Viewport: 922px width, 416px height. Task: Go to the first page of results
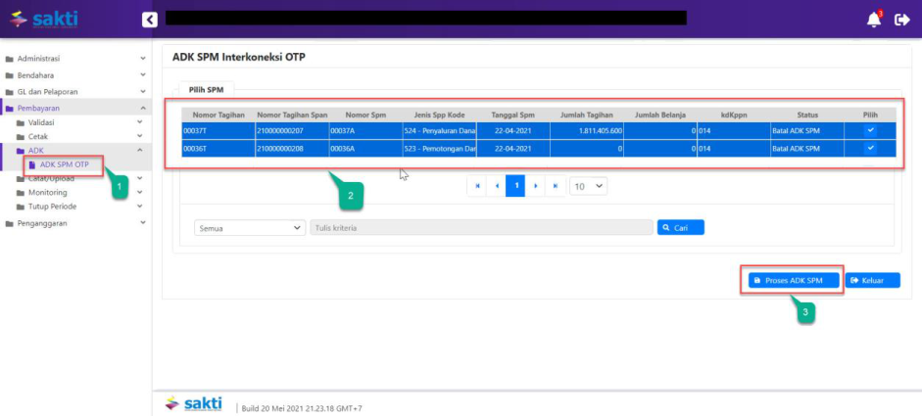pos(477,186)
